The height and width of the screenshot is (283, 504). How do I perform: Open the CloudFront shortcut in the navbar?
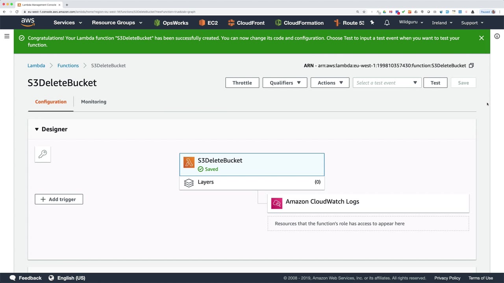[x=246, y=23]
